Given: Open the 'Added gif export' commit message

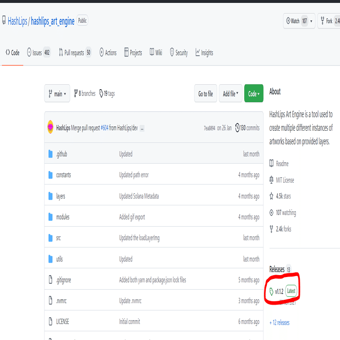Looking at the screenshot, I should (132, 217).
